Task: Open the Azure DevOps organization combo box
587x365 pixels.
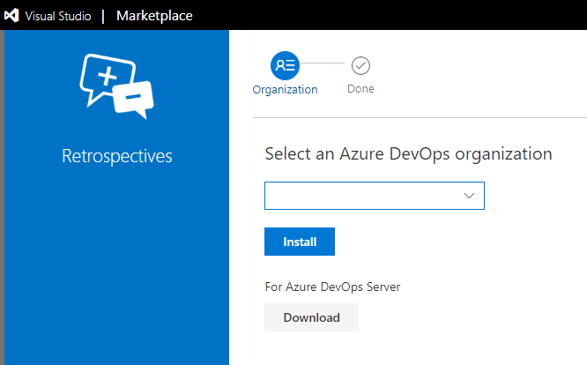Action: (375, 196)
